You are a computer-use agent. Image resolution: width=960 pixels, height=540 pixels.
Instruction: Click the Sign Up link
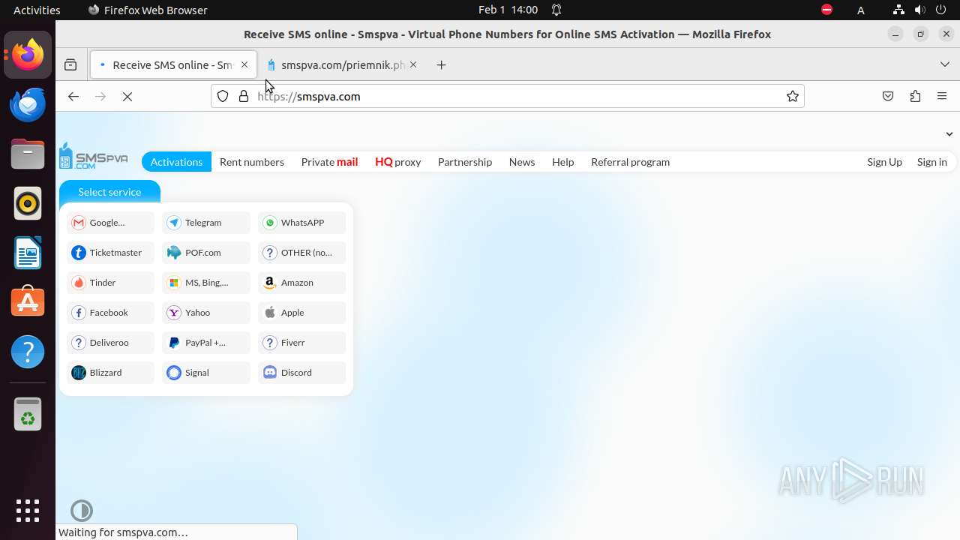(x=884, y=162)
